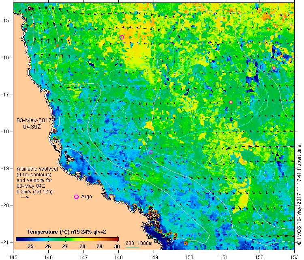Click the 'Argo' legend label
Viewport: 304px width, 260px height.
pyautogui.click(x=86, y=197)
